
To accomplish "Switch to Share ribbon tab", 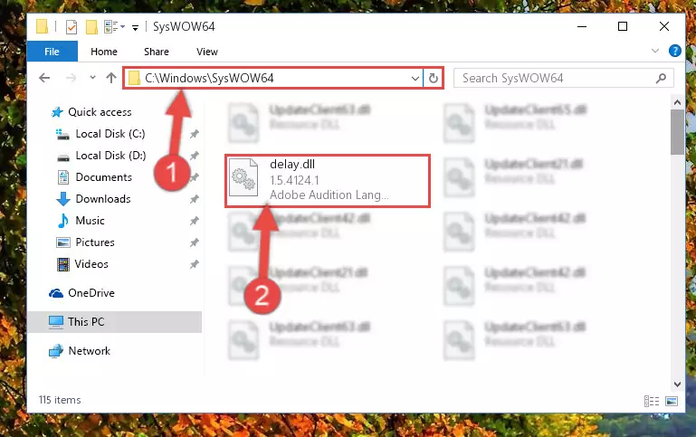I will click(157, 52).
